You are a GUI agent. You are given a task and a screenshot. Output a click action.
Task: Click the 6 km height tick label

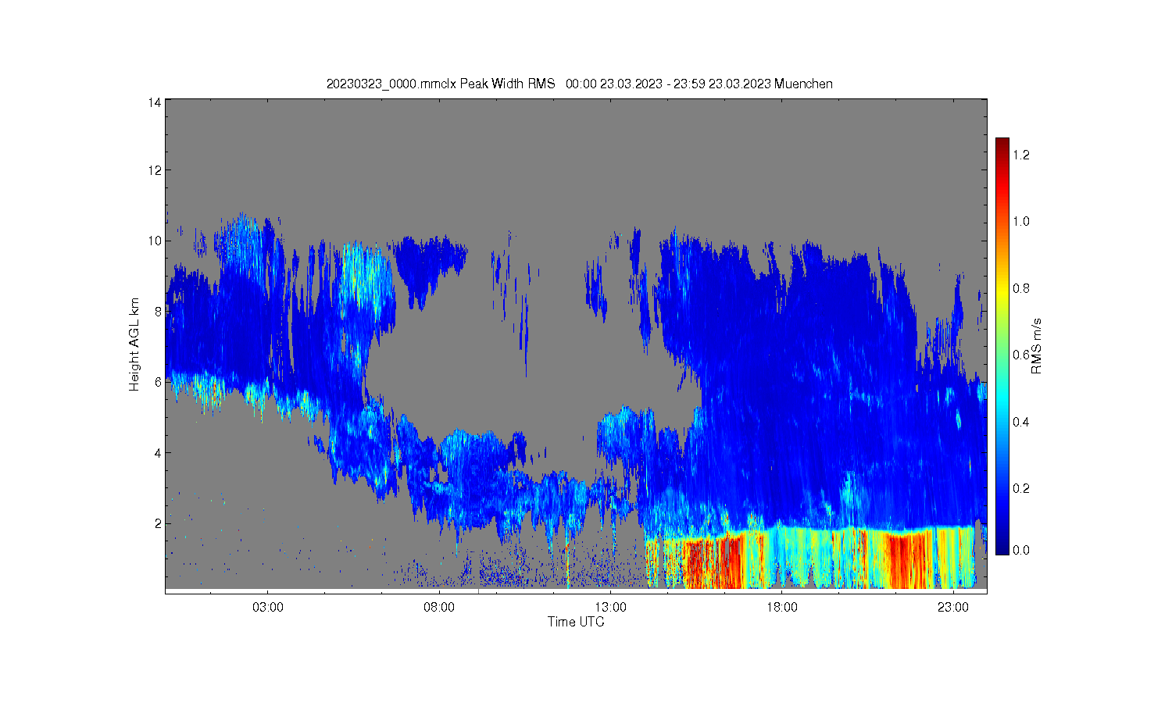point(158,382)
